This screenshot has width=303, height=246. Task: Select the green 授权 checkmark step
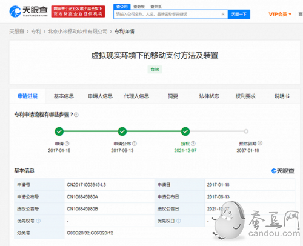click(x=185, y=131)
